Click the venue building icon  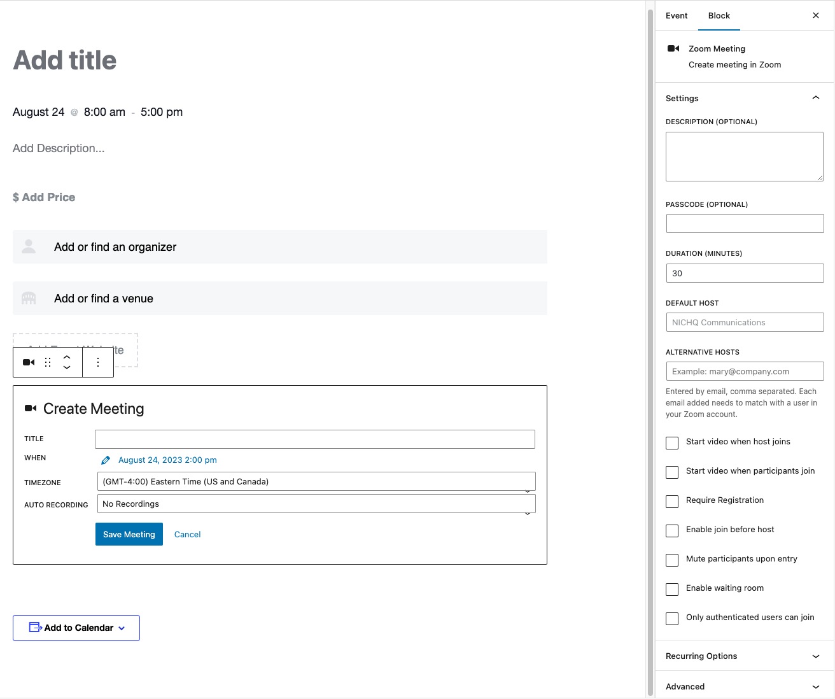(x=29, y=299)
